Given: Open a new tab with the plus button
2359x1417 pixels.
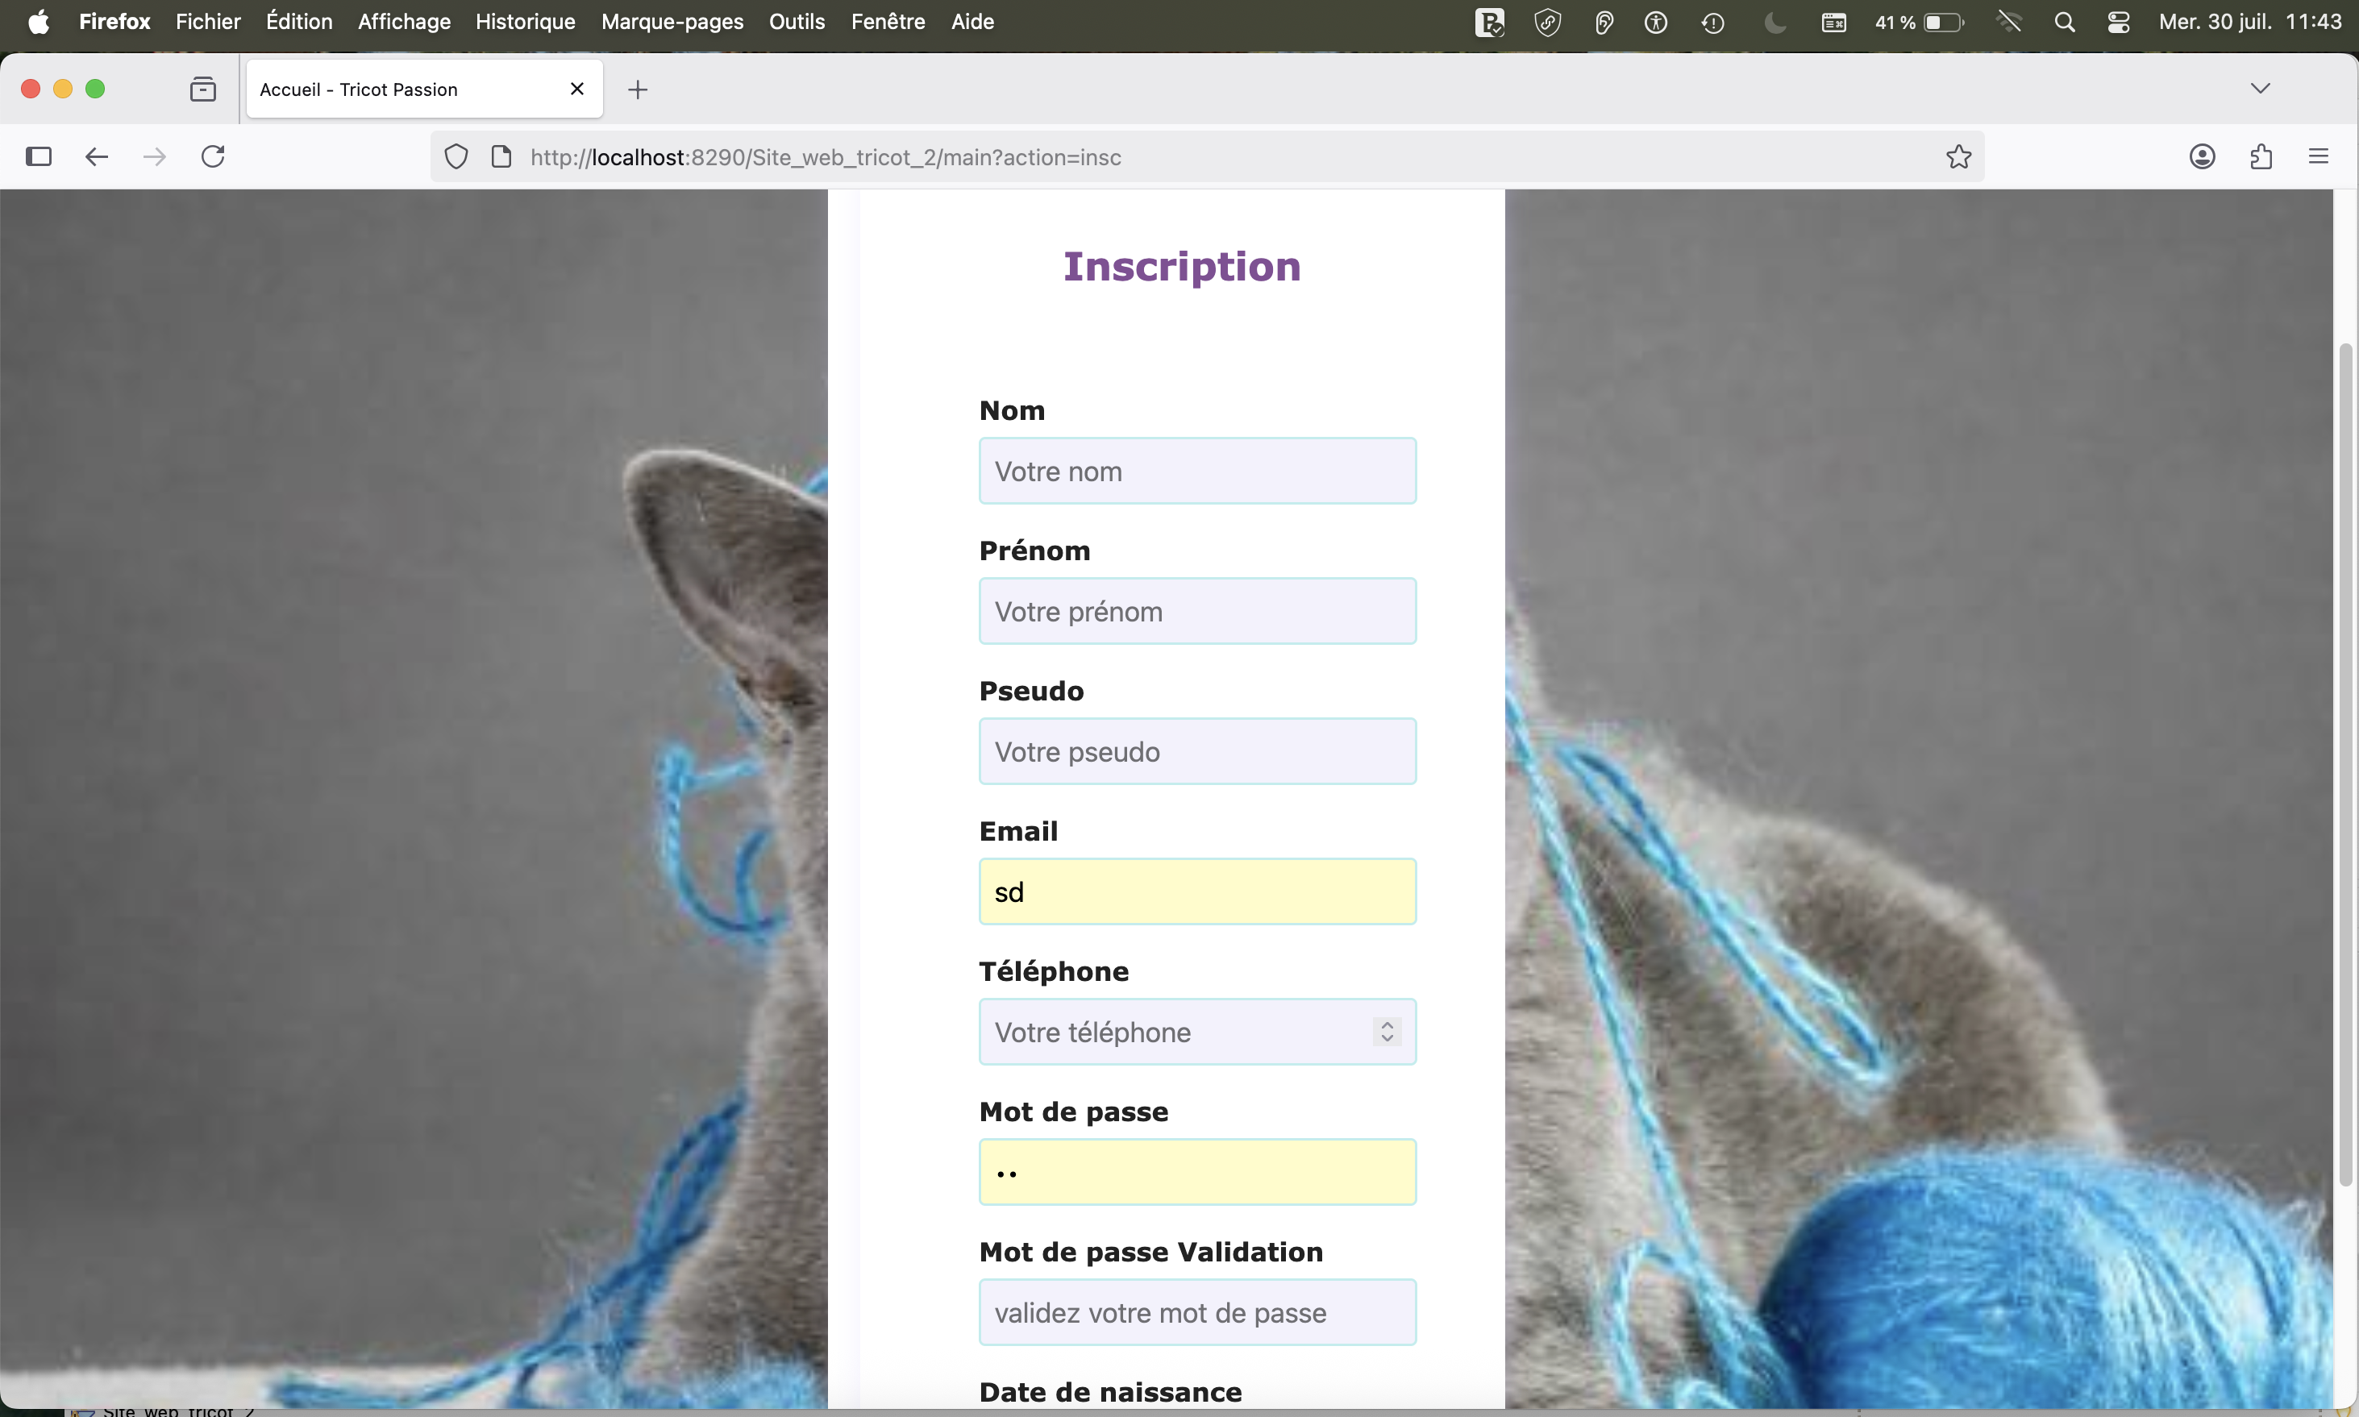Looking at the screenshot, I should click(638, 89).
